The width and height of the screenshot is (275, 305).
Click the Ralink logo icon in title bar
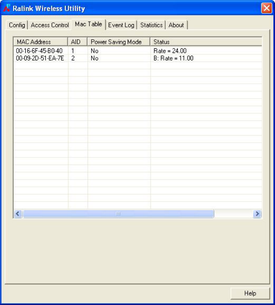tap(6, 8)
